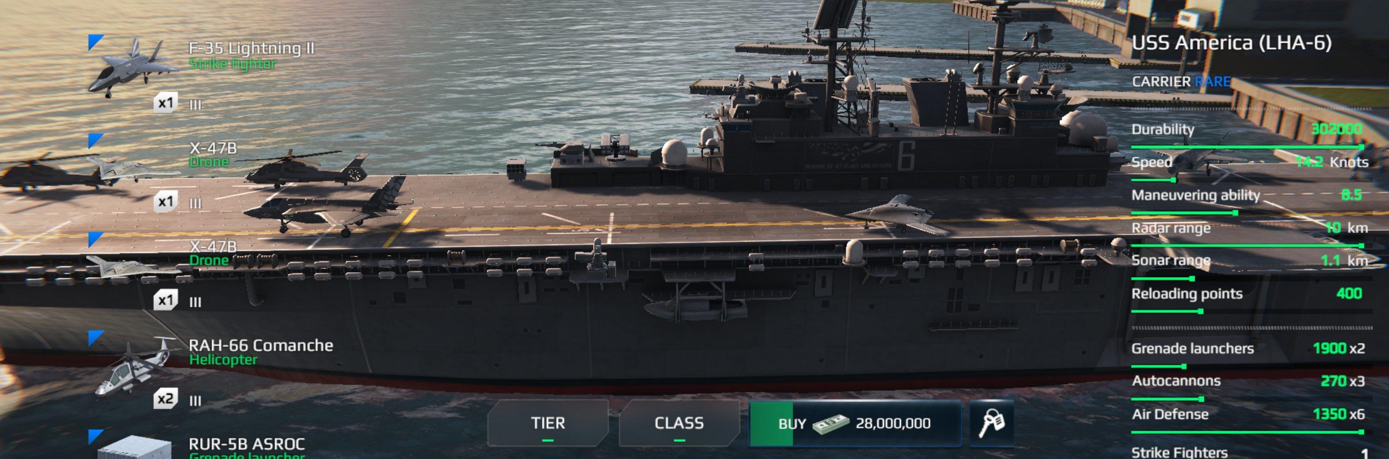1389x459 pixels.
Task: Click blue corner marker on F-35 slot
Action: (95, 42)
